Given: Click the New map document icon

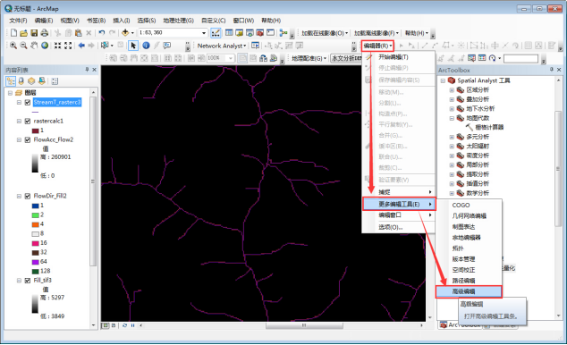Looking at the screenshot, I should point(13,33).
